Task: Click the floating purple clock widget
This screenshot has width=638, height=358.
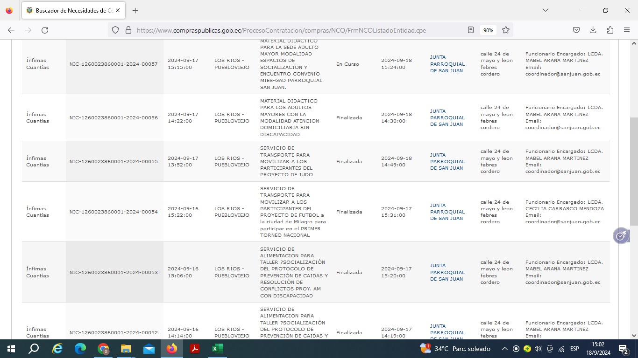Action: (x=621, y=236)
